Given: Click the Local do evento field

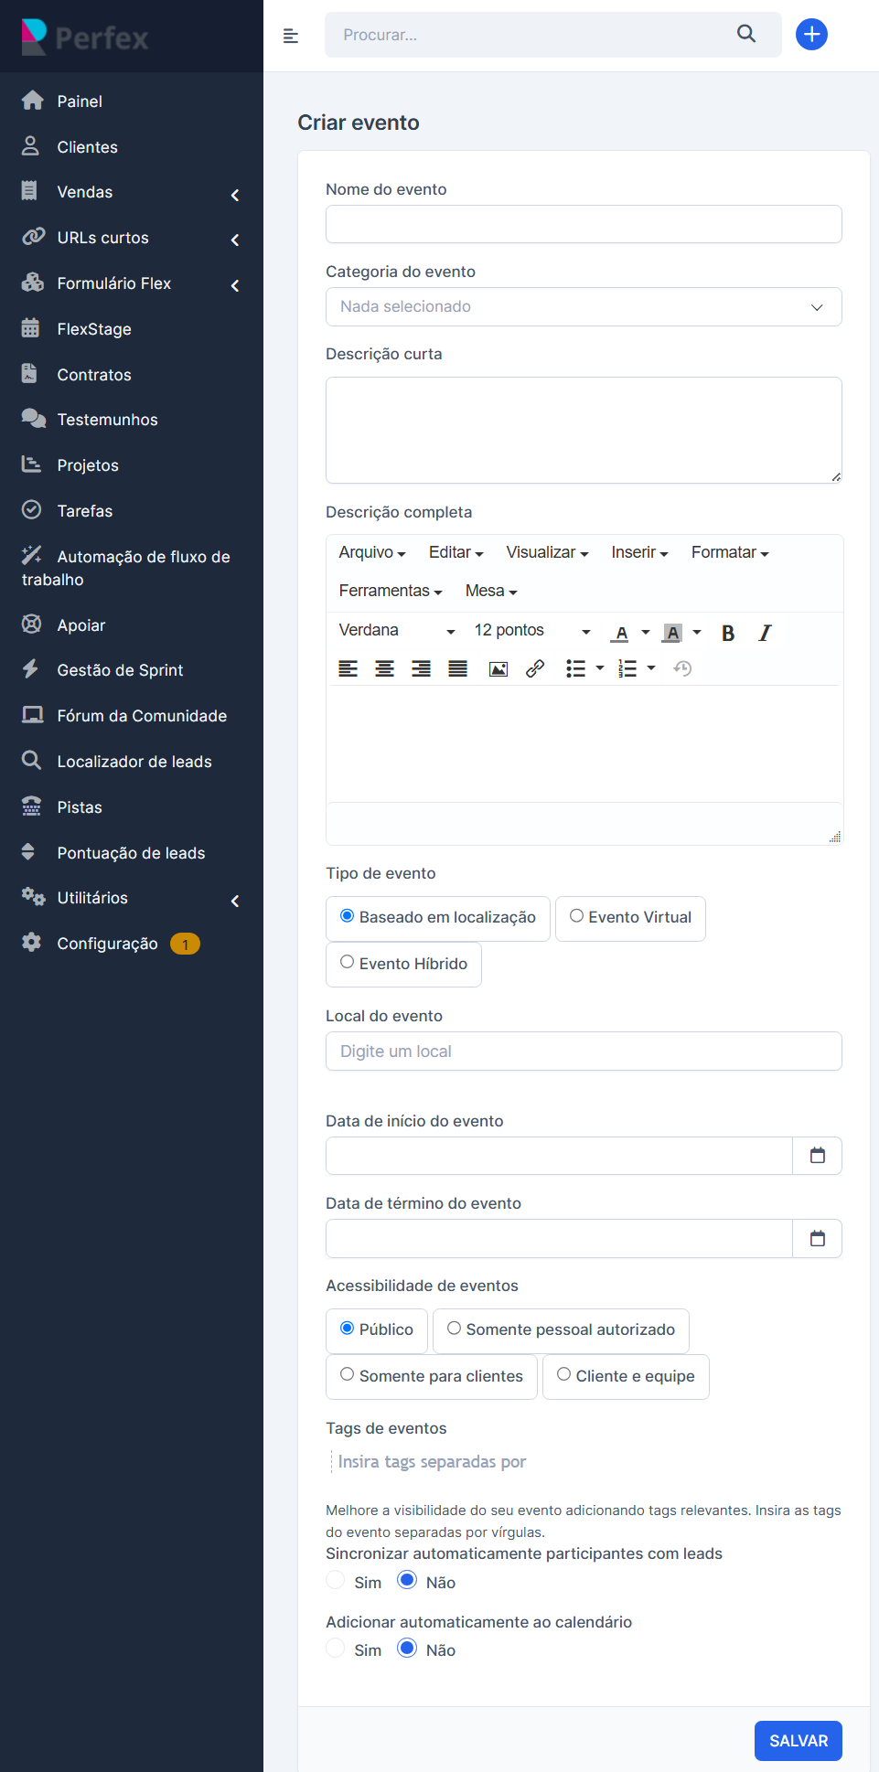Looking at the screenshot, I should 584,1051.
